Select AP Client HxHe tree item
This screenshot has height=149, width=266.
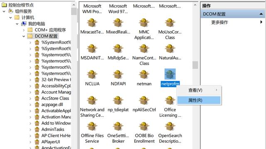point(56,135)
